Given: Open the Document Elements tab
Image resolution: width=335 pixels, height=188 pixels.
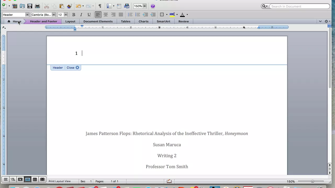Looking at the screenshot, I should pyautogui.click(x=98, y=21).
